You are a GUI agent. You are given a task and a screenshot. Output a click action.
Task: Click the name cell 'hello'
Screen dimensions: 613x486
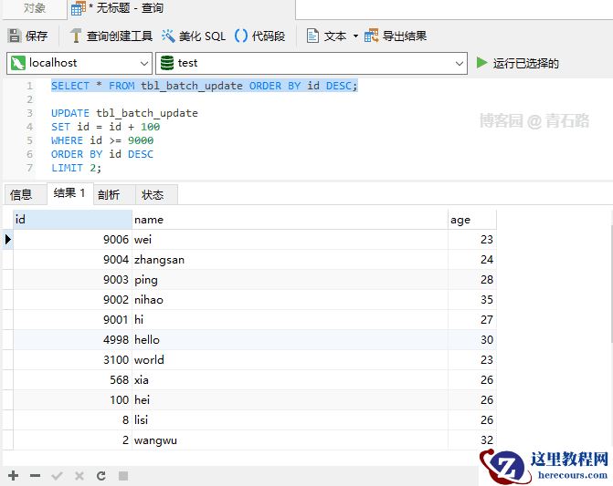[291, 340]
